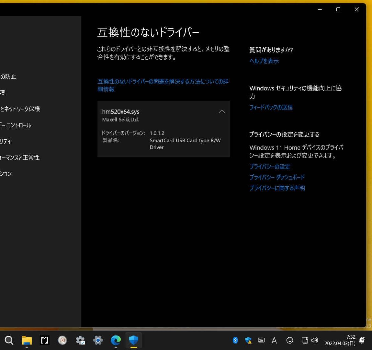372x350 pixels.
Task: Select the マンスと正常性 sidebar item
Action: coord(20,157)
